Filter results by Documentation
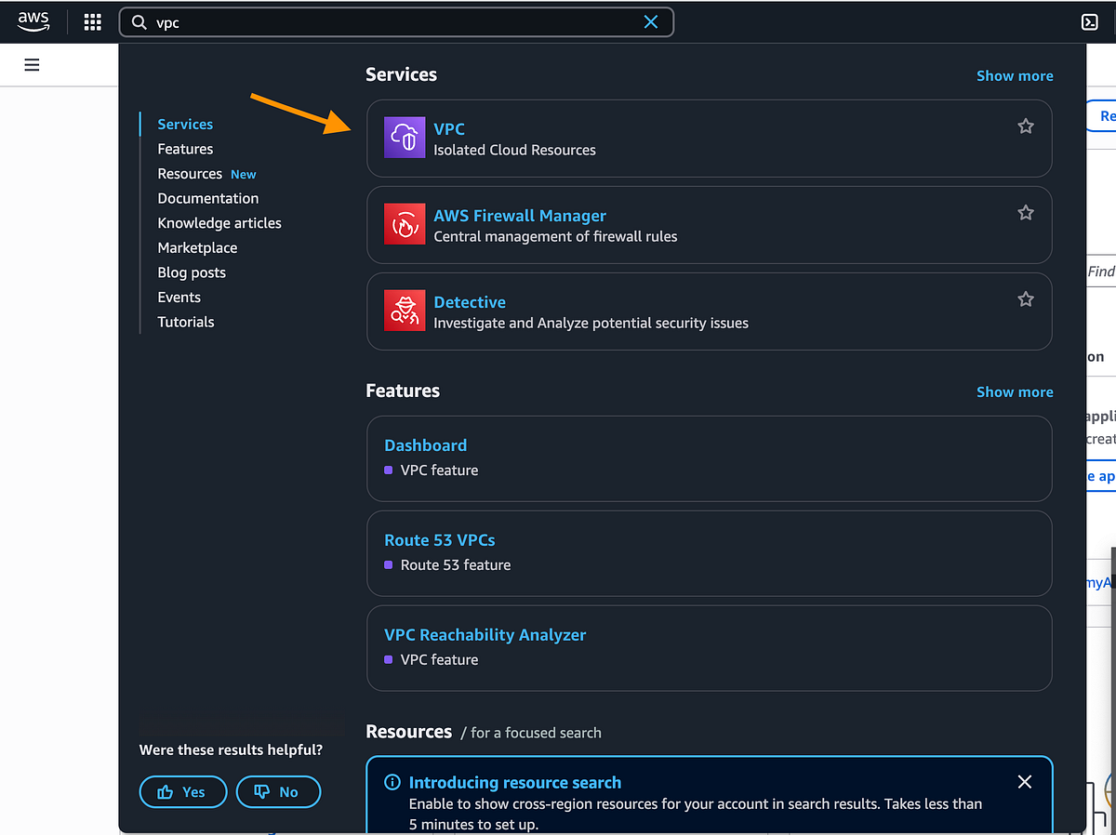The height and width of the screenshot is (835, 1116). [x=207, y=198]
